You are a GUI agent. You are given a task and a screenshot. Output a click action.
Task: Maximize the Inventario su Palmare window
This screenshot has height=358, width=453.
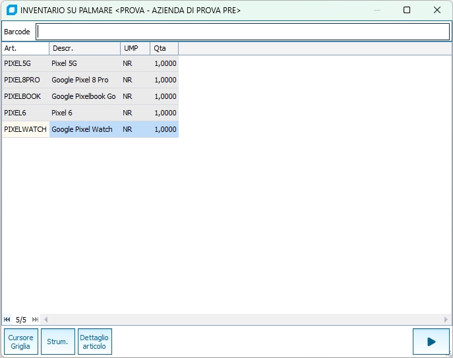(407, 10)
